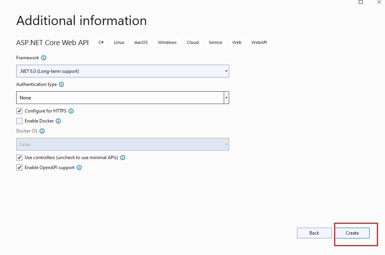This screenshot has height=255, width=385.
Task: Click the Web tag
Action: [237, 42]
